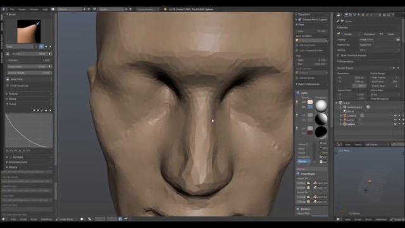The image size is (405, 228).
Task: Open the Feature Set dropdown
Action: tap(380, 45)
